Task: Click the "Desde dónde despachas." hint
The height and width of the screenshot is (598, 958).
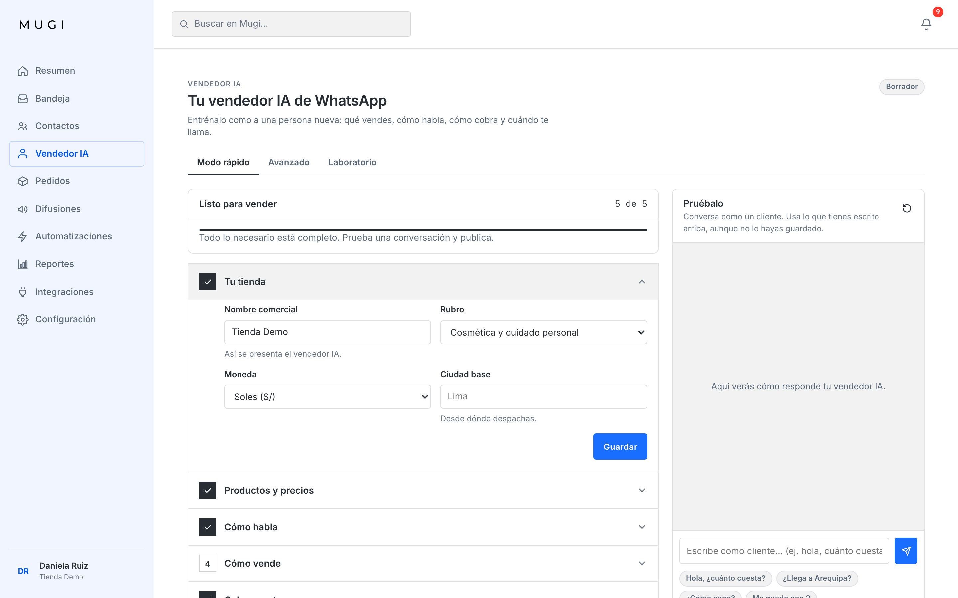Action: click(x=488, y=419)
